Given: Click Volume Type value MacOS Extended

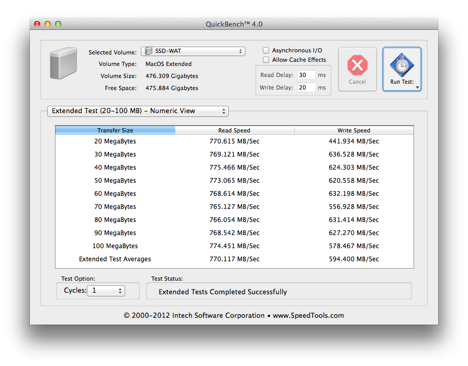Looking at the screenshot, I should (x=169, y=64).
